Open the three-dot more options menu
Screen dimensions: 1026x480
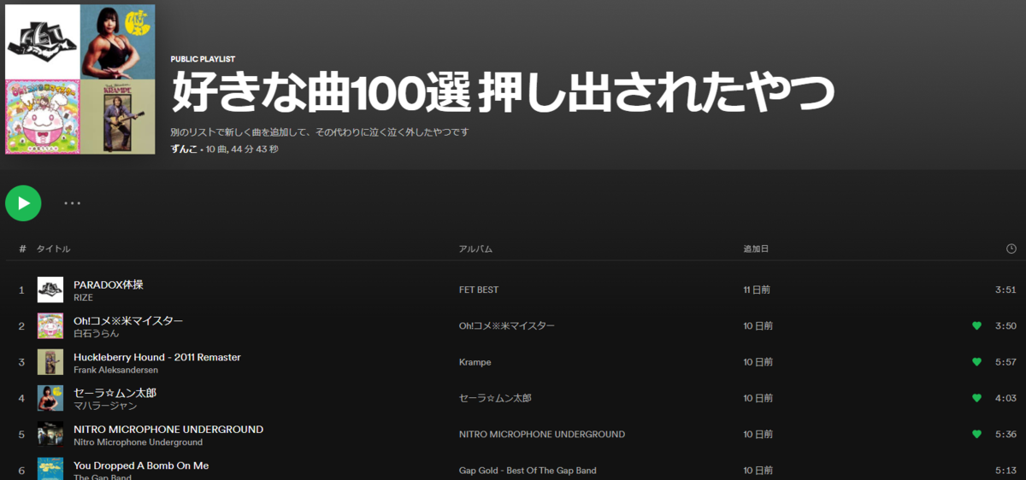[x=73, y=203]
